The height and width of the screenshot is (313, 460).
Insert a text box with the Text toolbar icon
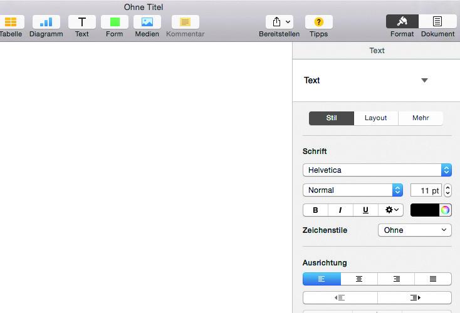click(82, 22)
